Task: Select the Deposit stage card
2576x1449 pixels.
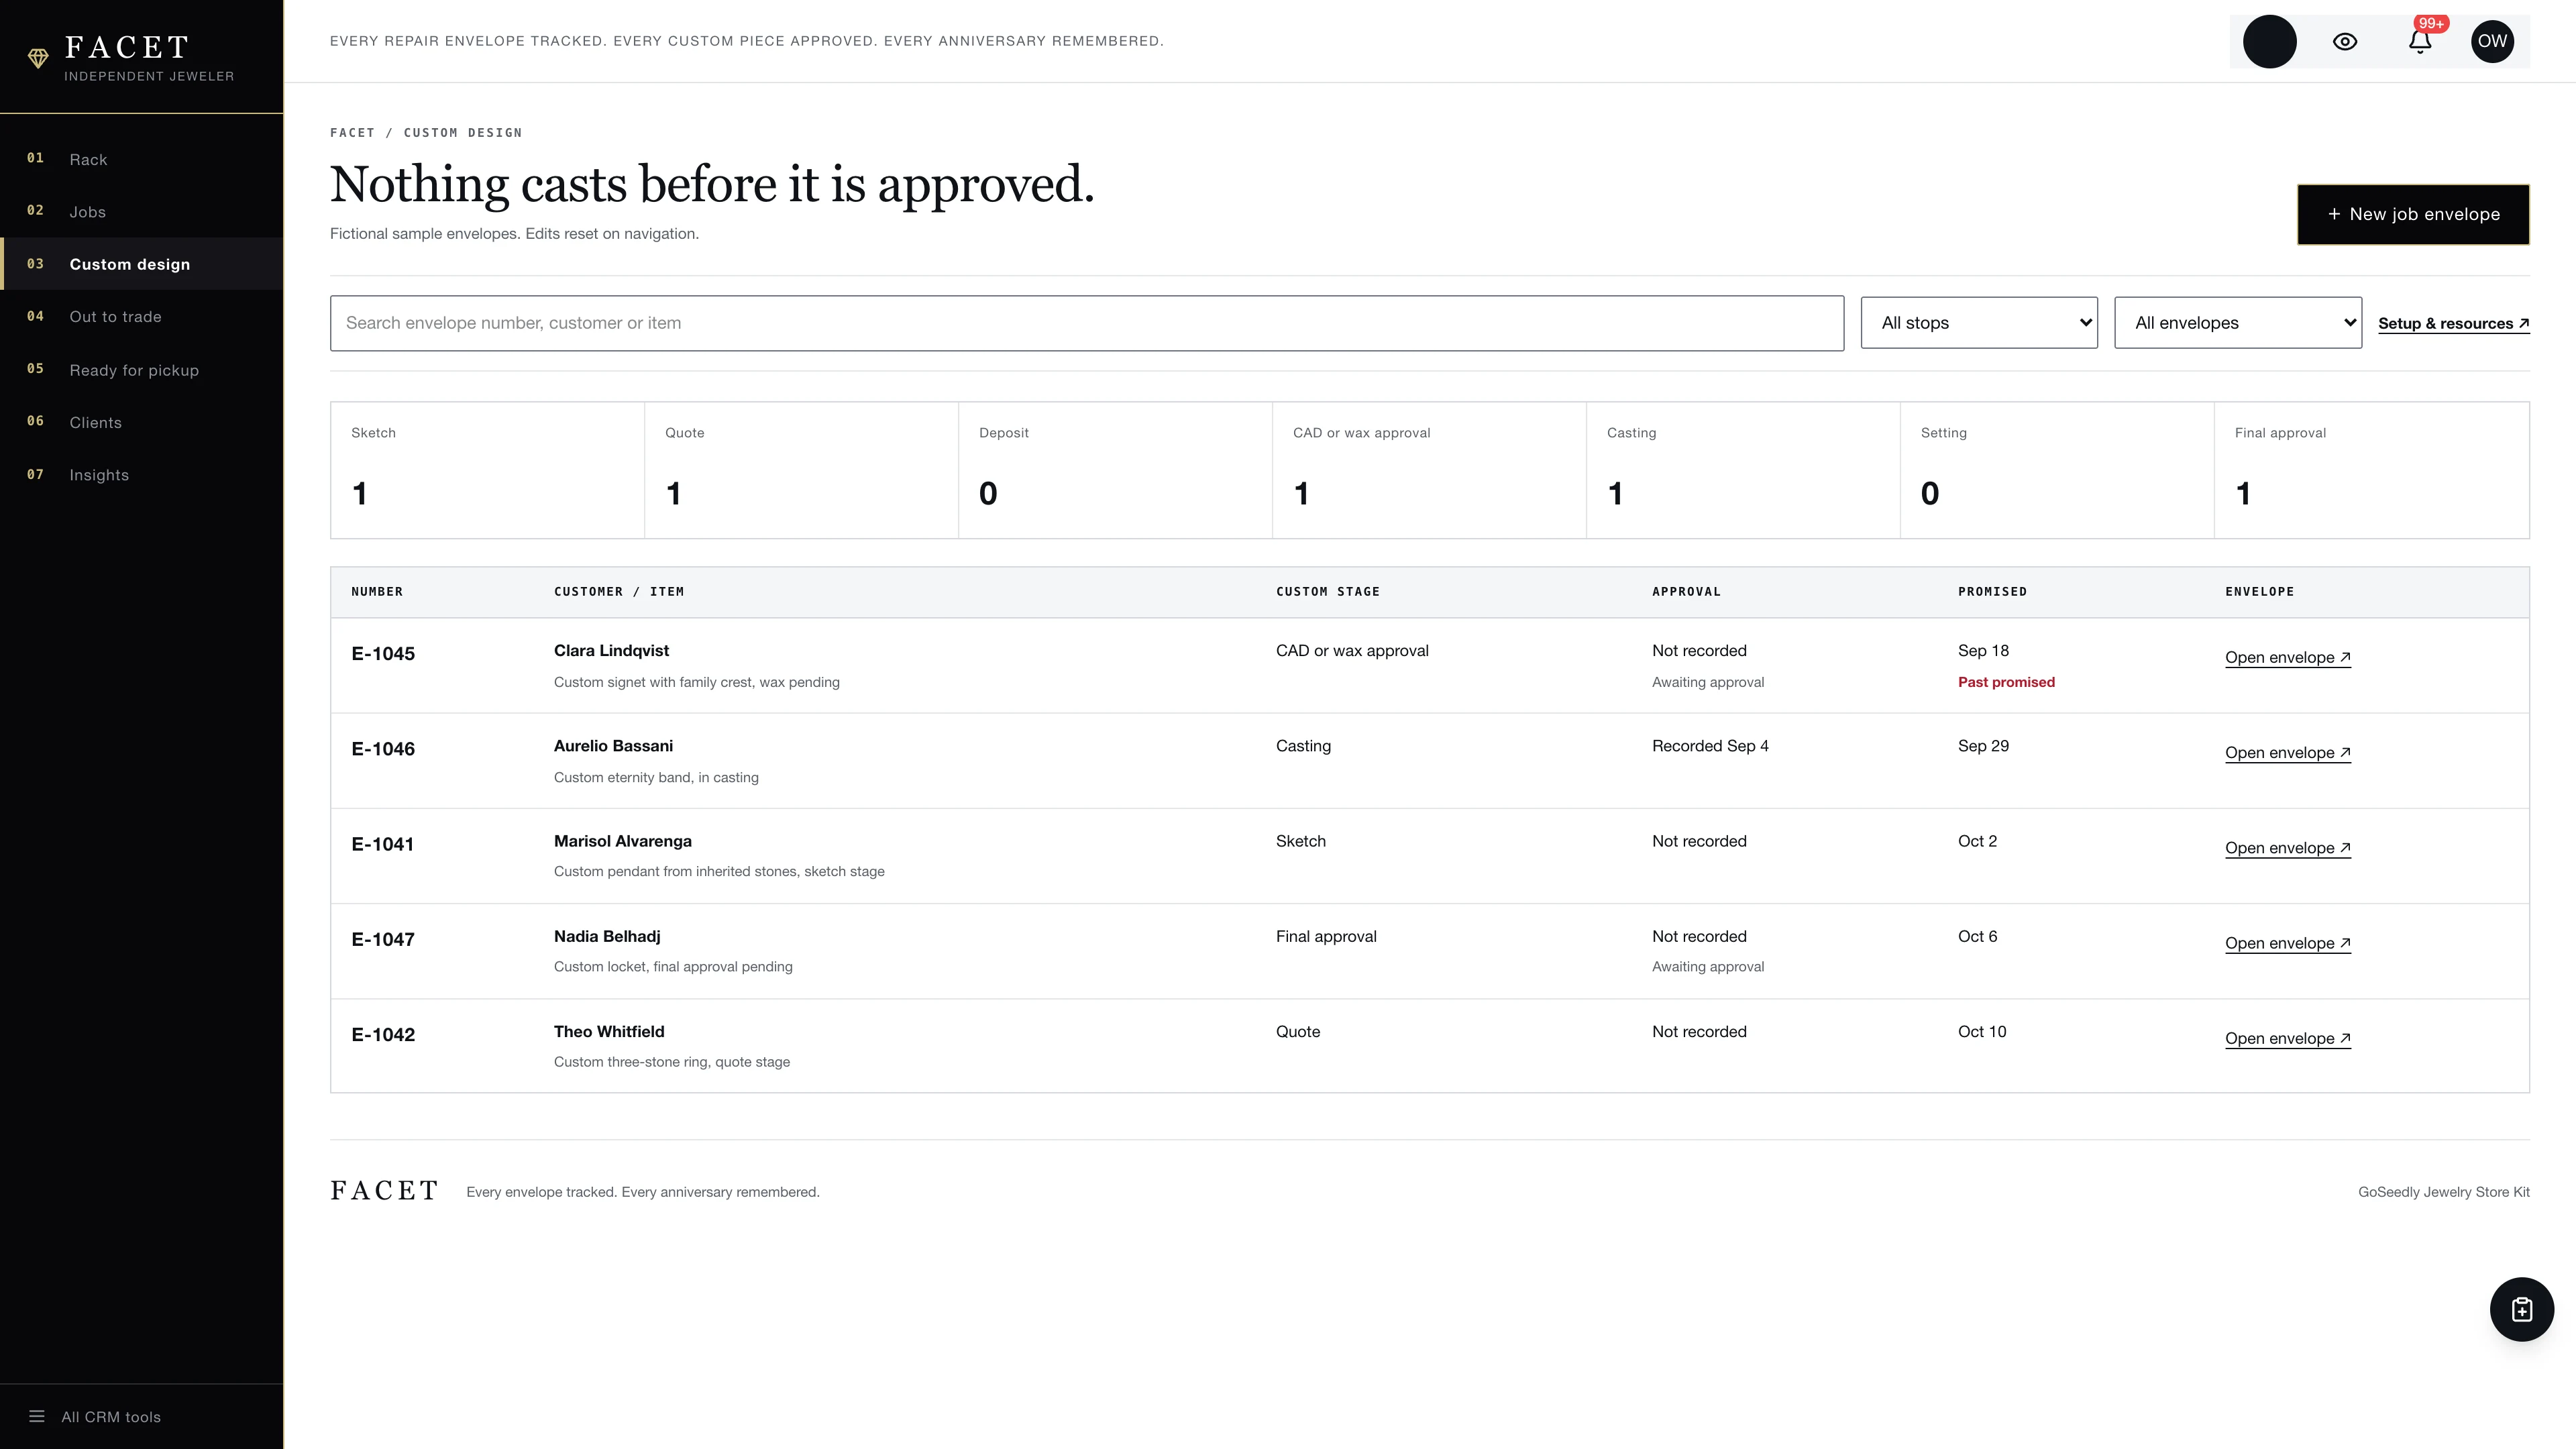Action: (1116, 470)
